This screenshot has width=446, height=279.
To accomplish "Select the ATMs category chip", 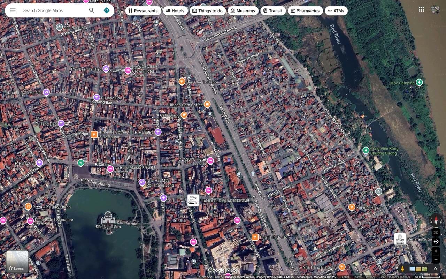I will coord(336,11).
